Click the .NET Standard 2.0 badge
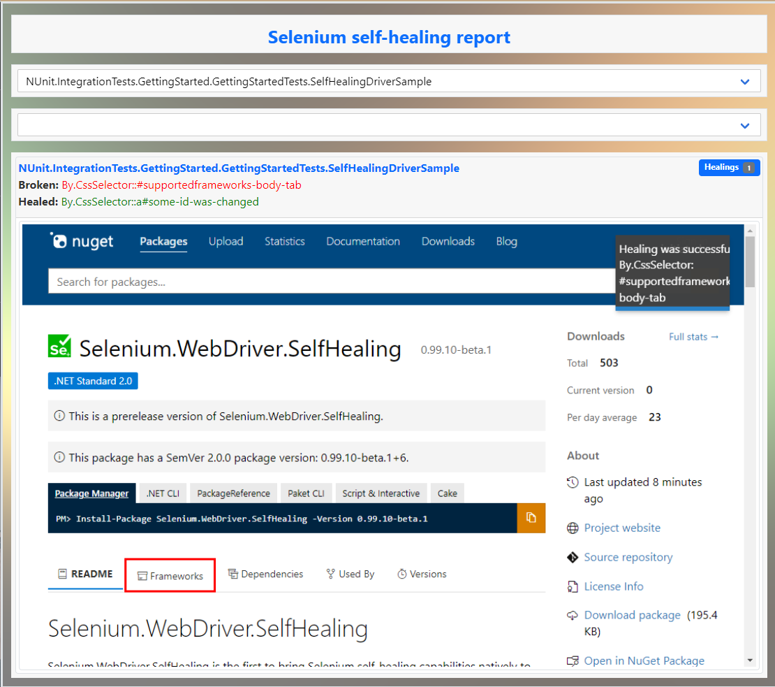The image size is (775, 687). click(x=93, y=381)
